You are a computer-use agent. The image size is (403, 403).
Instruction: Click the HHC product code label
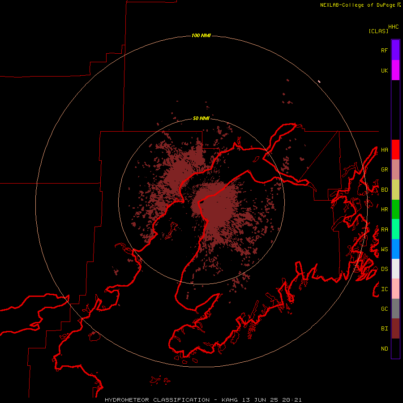[x=393, y=27]
